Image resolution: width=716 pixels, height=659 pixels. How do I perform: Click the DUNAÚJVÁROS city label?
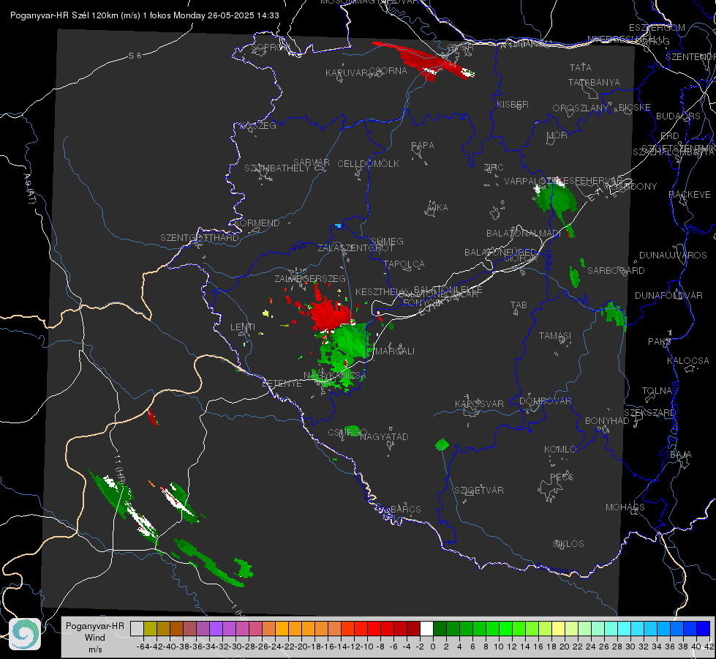point(673,256)
